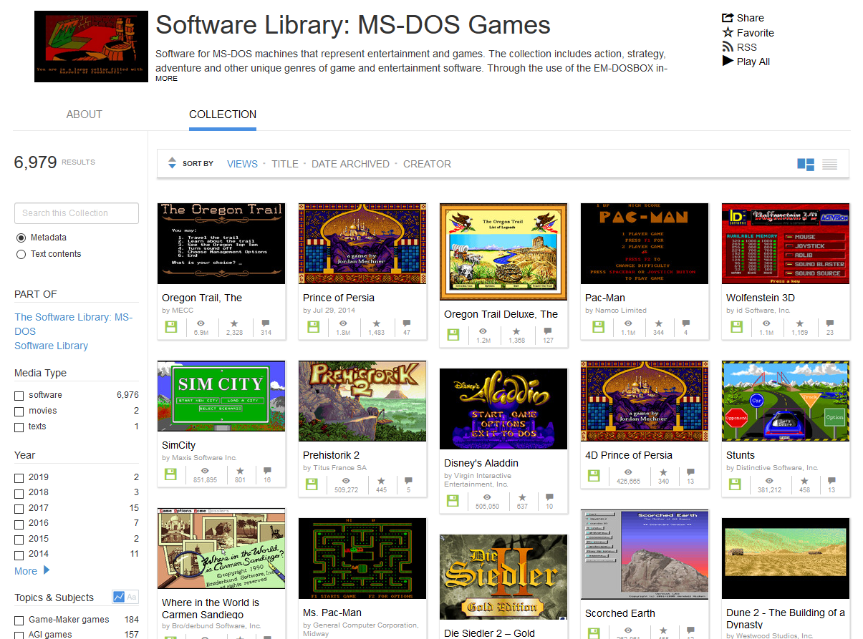Open the Prehistorik 2 thumbnail
Viewport: 863px width, 639px height.
pyautogui.click(x=362, y=401)
